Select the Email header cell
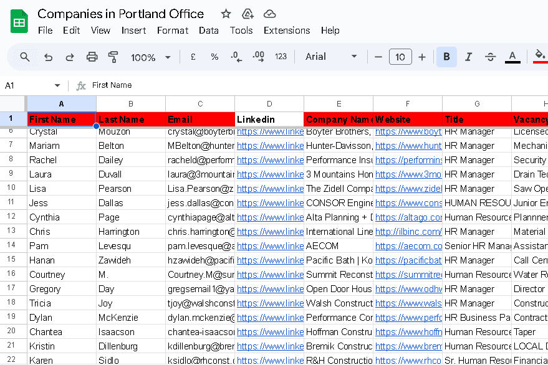This screenshot has width=548, height=365. tap(200, 119)
